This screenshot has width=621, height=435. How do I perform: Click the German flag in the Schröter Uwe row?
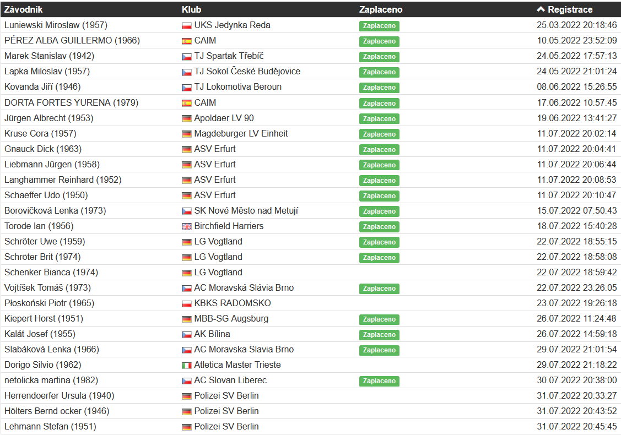coord(187,243)
